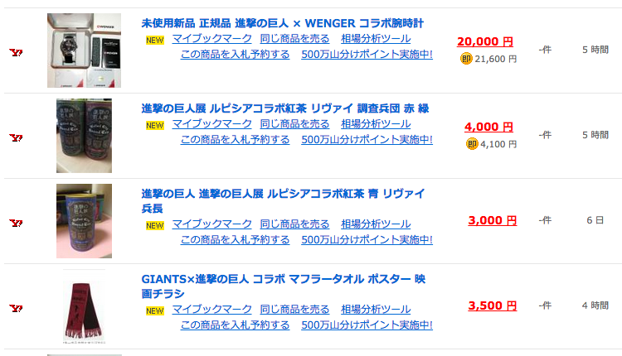Click the NEW badge on the GIANTS towel listing
This screenshot has width=622, height=356.
(155, 311)
